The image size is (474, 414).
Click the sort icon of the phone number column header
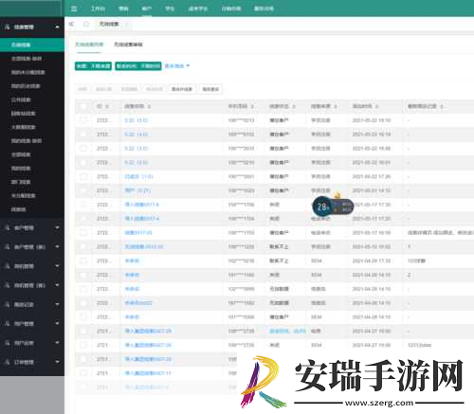252,106
